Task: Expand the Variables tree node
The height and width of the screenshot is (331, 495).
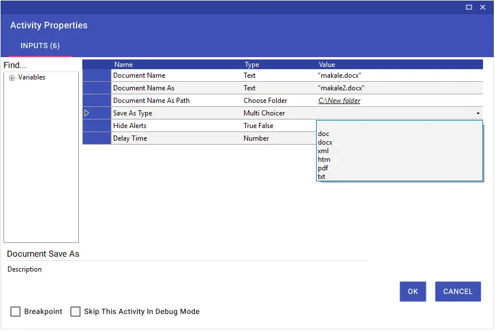Action: point(11,78)
